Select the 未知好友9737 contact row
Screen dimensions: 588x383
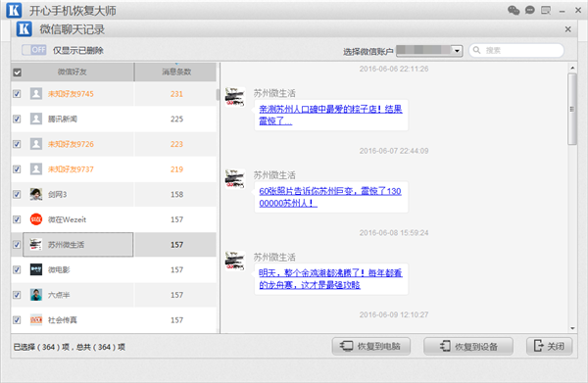pos(114,169)
